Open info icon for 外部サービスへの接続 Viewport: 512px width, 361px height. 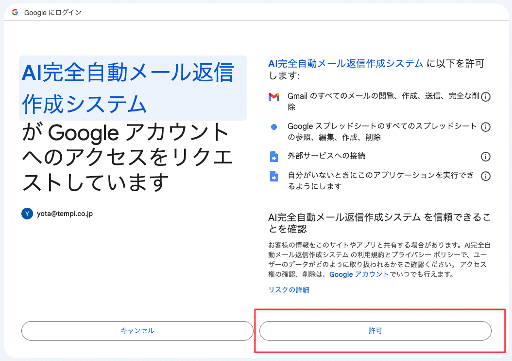point(485,157)
